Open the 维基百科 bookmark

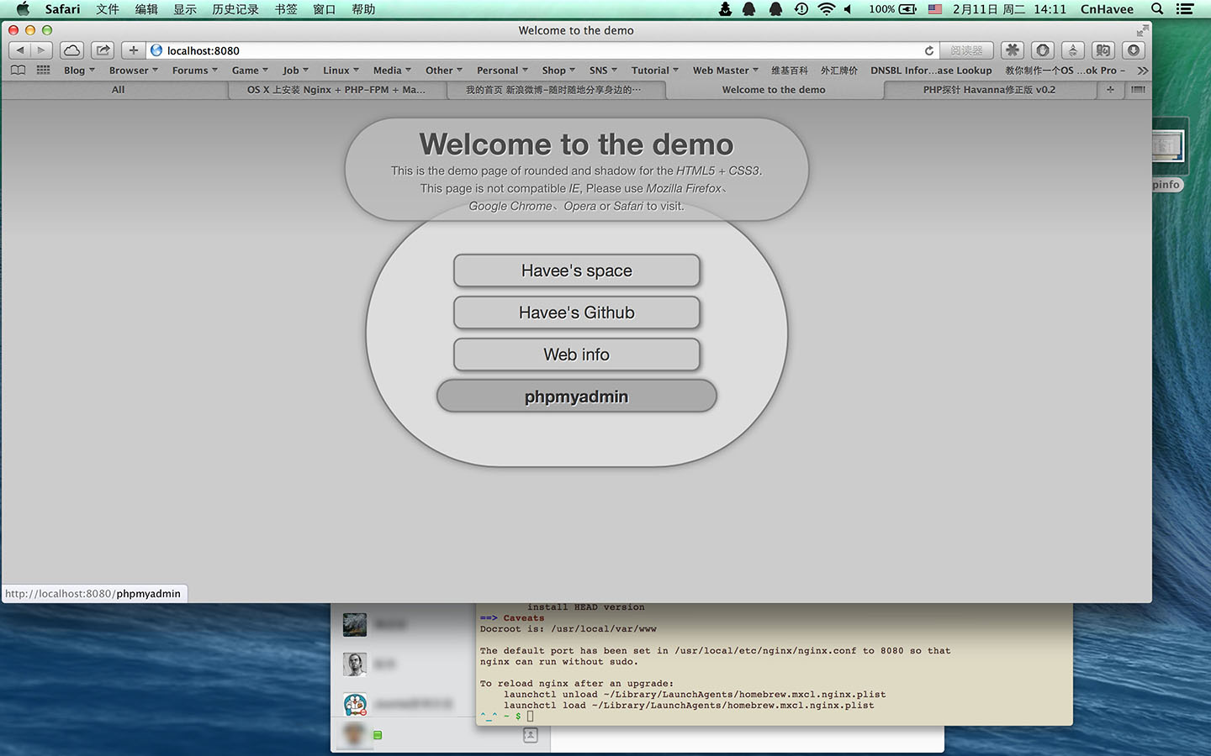tap(790, 71)
